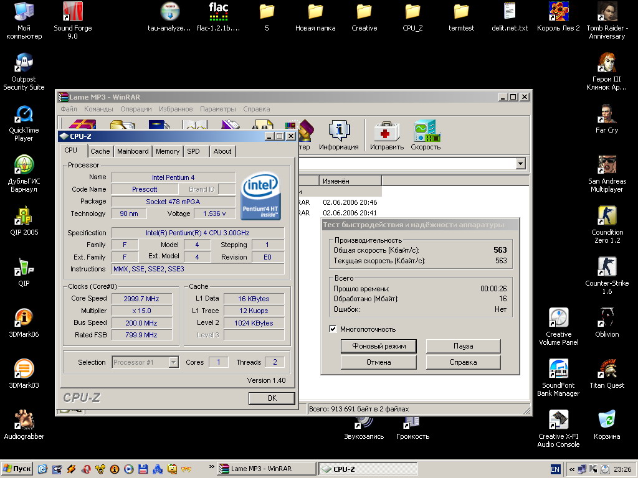Switch to the Mainboard tab in CPU-Z
Viewport: 638px width, 478px height.
(133, 151)
